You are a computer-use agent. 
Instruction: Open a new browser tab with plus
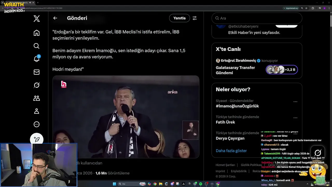click(x=38, y=3)
